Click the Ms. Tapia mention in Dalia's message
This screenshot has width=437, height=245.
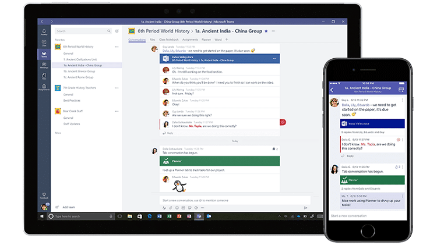[195, 126]
